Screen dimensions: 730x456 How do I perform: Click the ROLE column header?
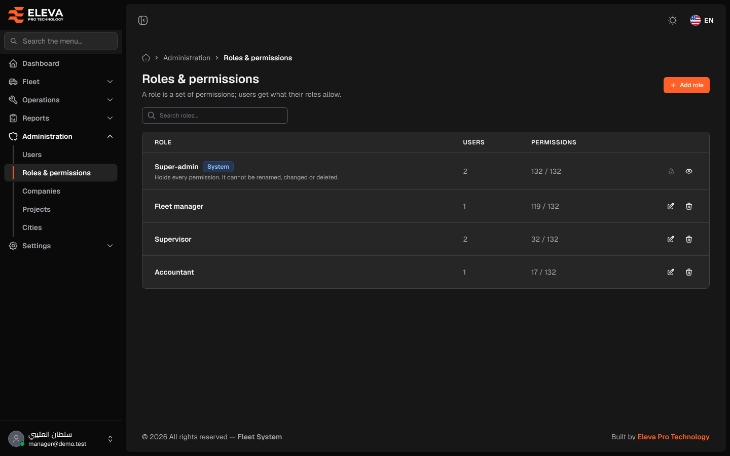click(163, 142)
